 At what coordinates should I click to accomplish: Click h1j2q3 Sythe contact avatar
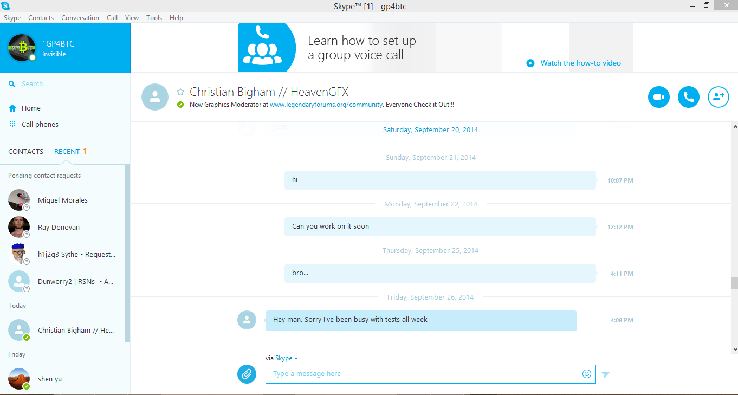19,254
